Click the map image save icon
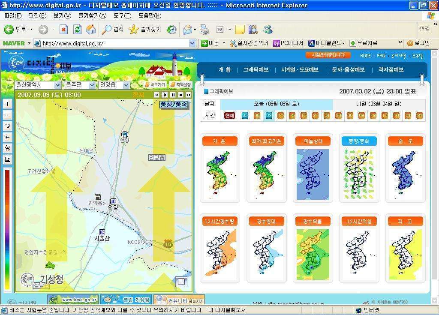 pyautogui.click(x=8, y=159)
